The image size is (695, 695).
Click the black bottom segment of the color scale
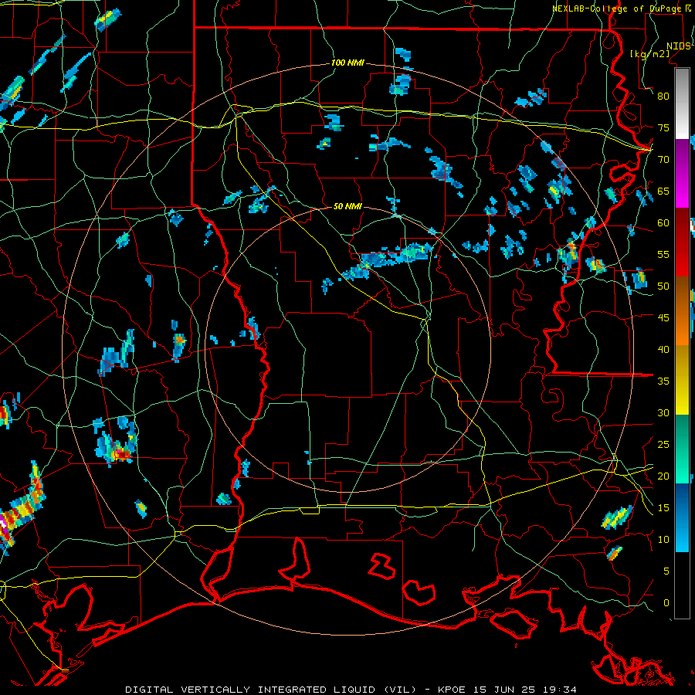click(x=683, y=585)
